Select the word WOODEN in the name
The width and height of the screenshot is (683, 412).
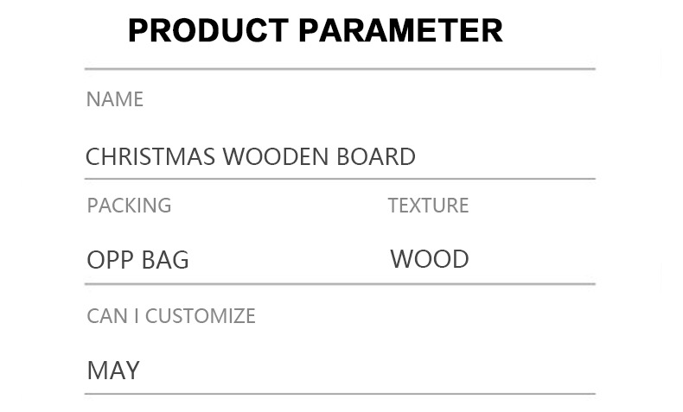(x=276, y=157)
